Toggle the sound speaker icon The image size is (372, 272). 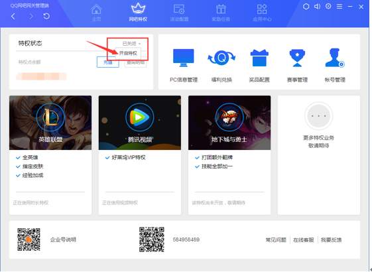coord(317,7)
